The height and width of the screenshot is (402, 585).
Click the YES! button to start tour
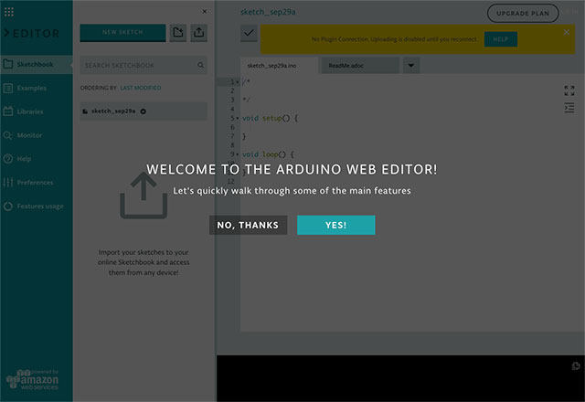335,225
